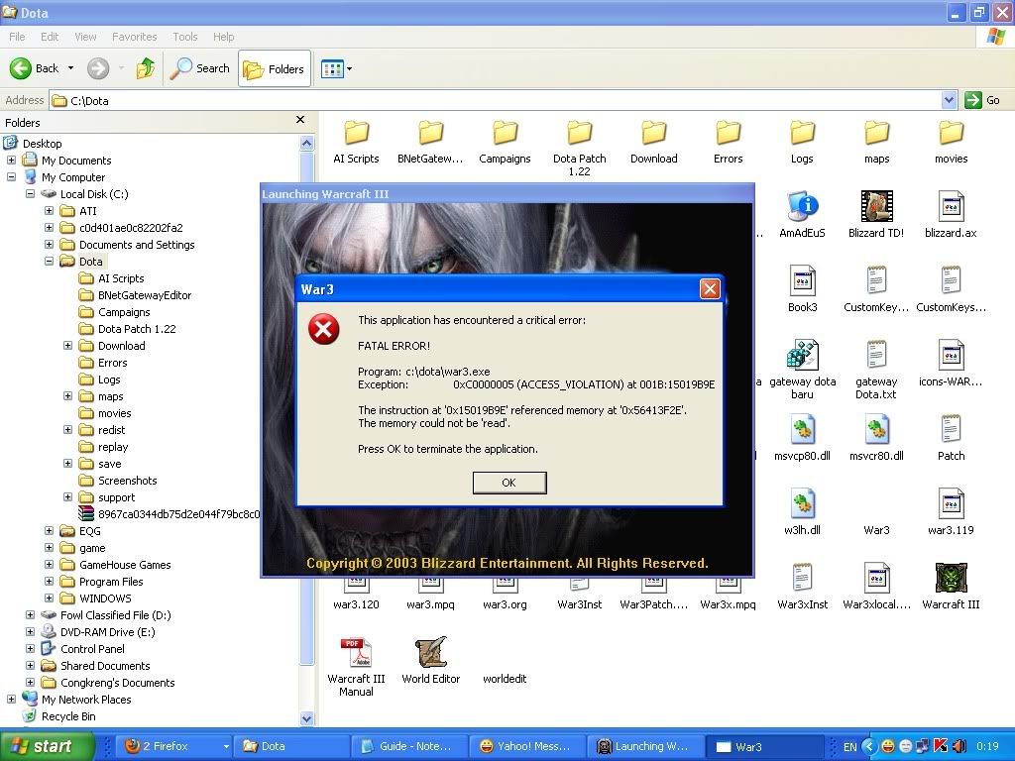Open the File menu

(x=17, y=37)
